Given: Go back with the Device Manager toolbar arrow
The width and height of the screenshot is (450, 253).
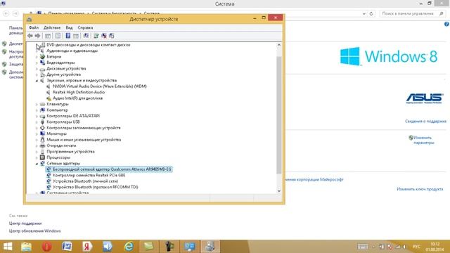Looking at the screenshot, I should (30, 36).
